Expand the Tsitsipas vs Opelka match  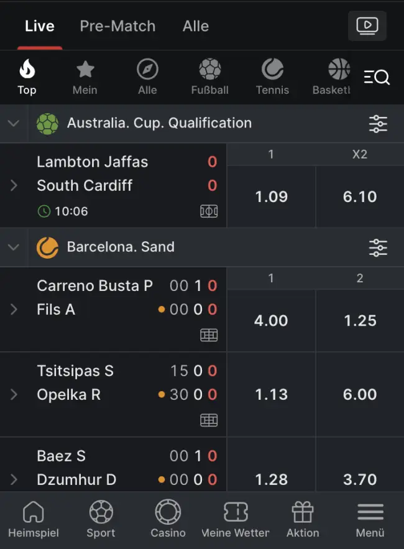[14, 395]
